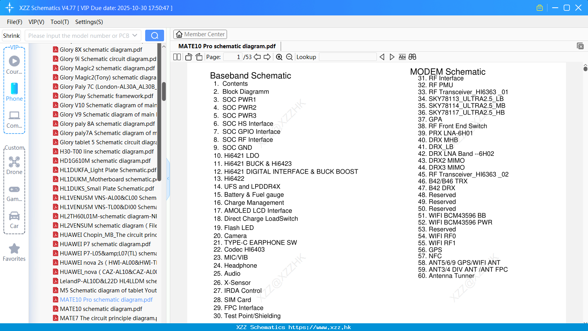Zoom in on the schematic page

click(x=279, y=57)
